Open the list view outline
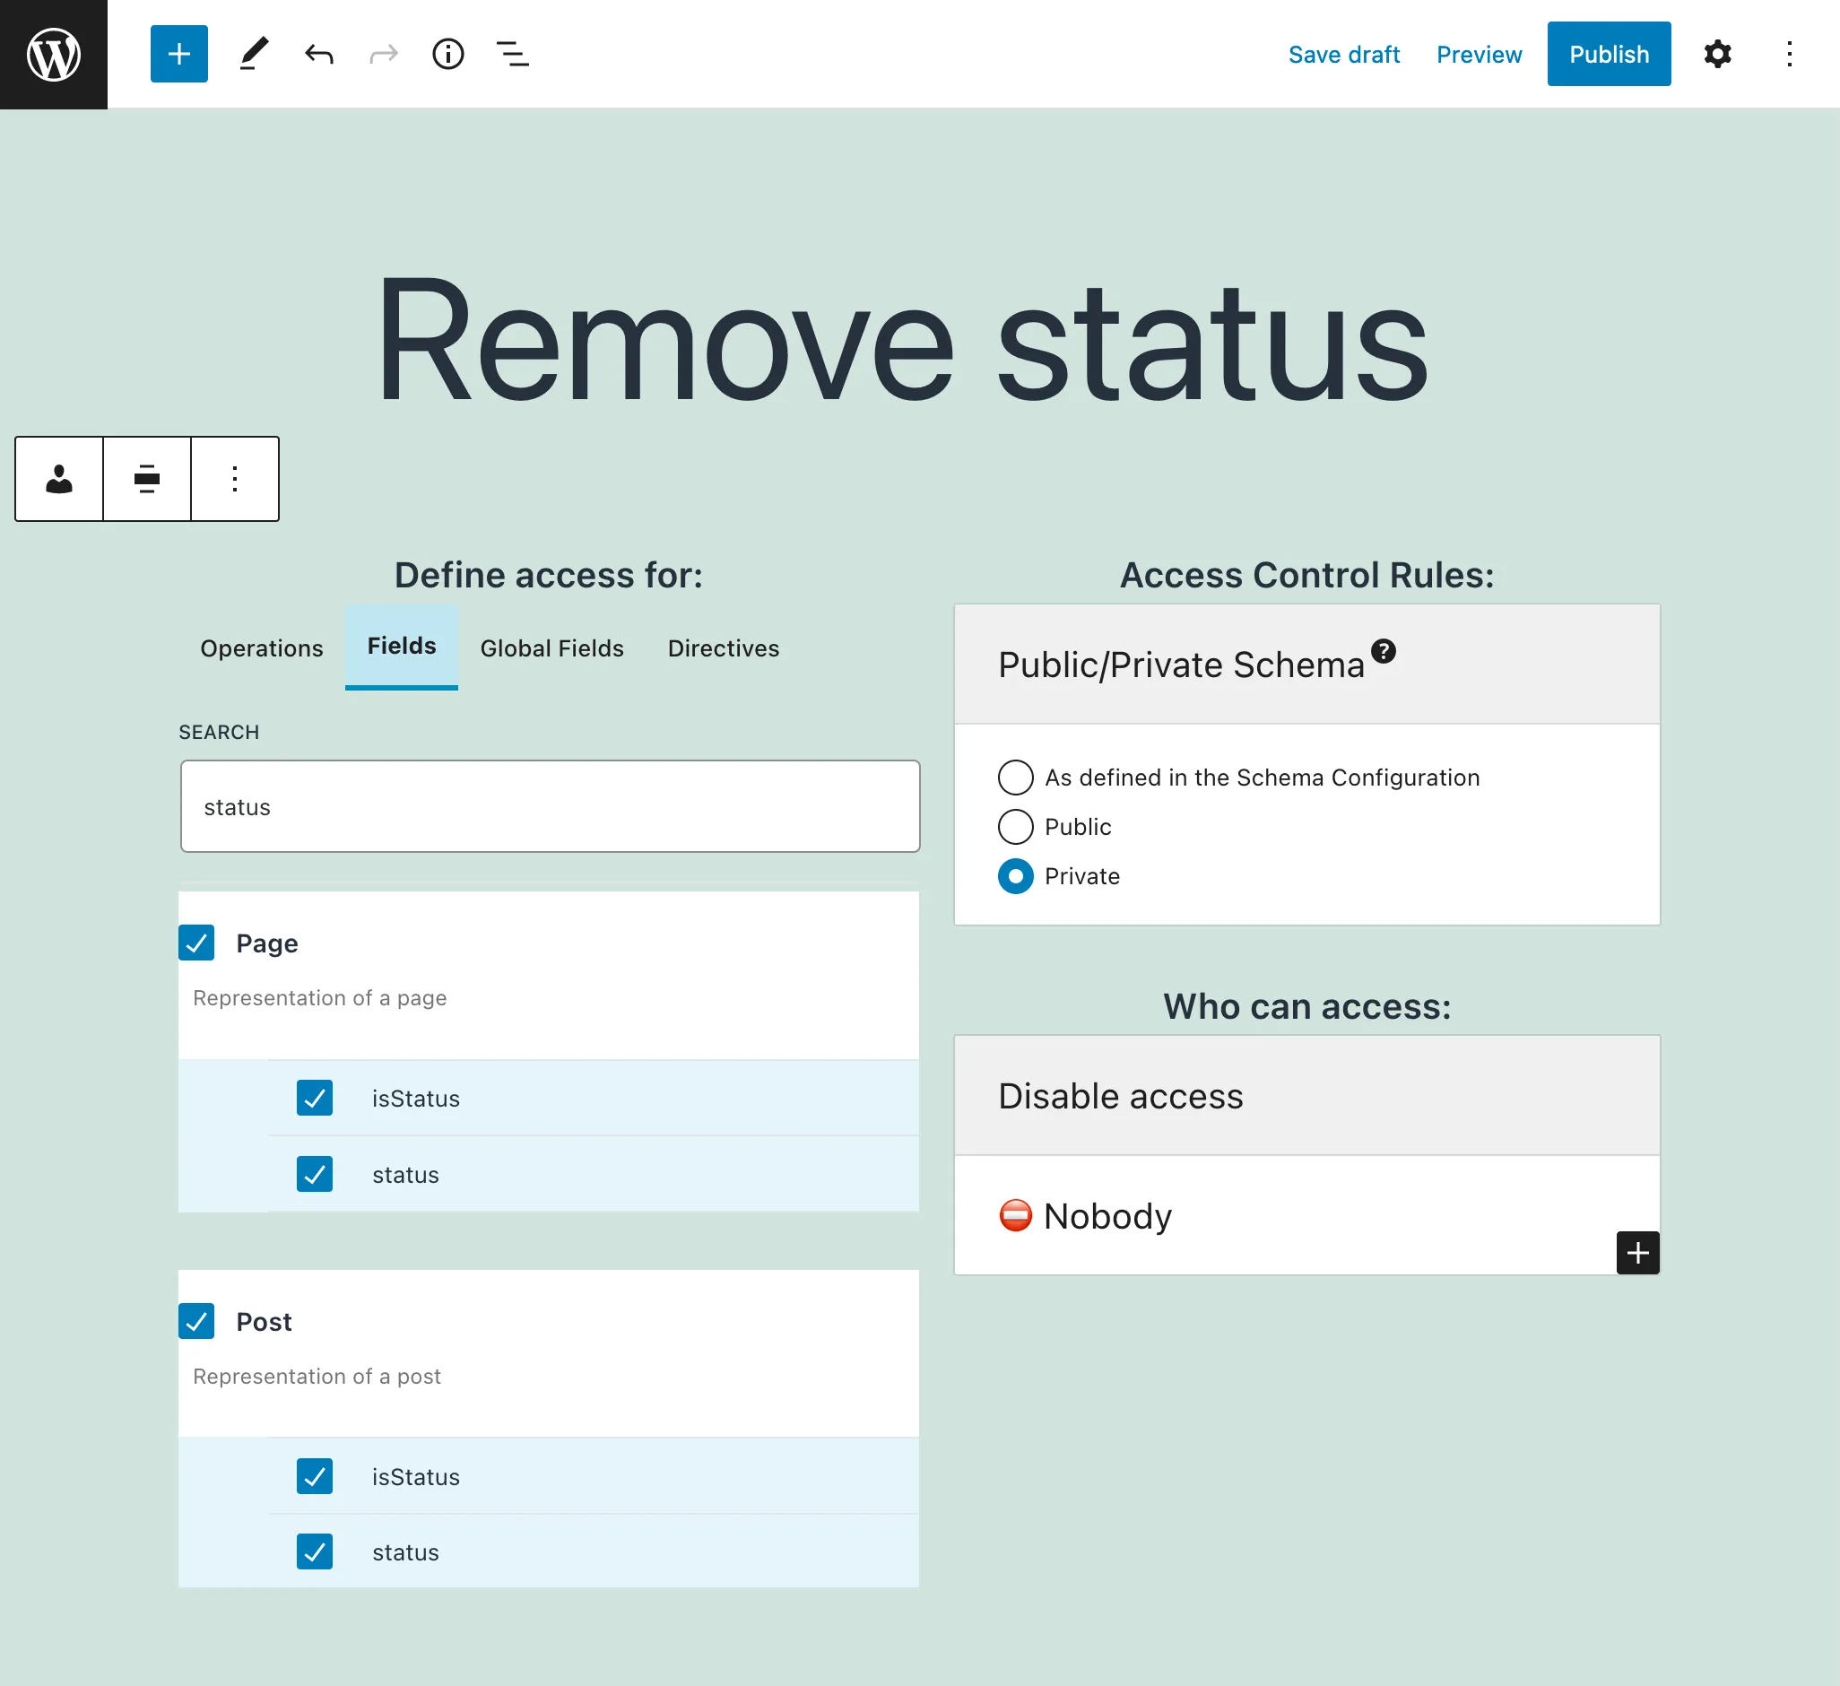This screenshot has height=1686, width=1840. (513, 54)
